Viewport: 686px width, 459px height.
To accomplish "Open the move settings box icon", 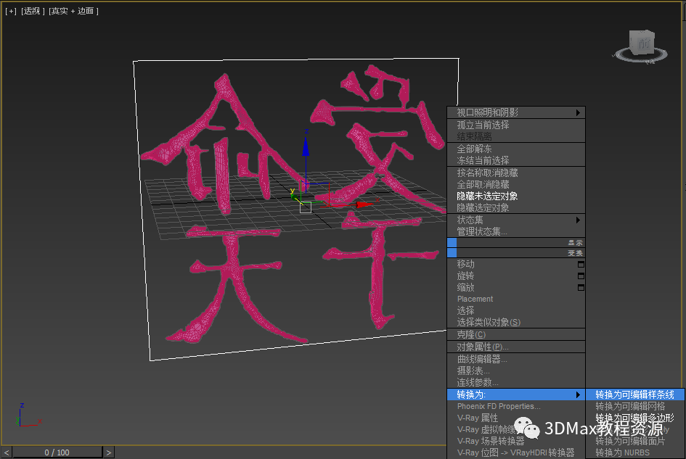I will point(581,265).
